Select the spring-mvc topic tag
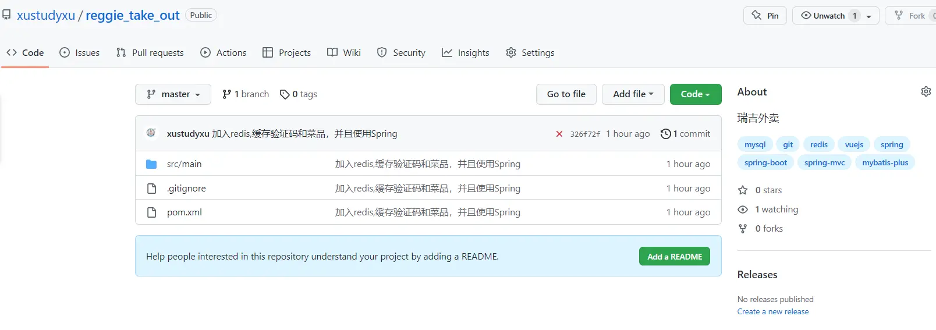 [x=824, y=162]
